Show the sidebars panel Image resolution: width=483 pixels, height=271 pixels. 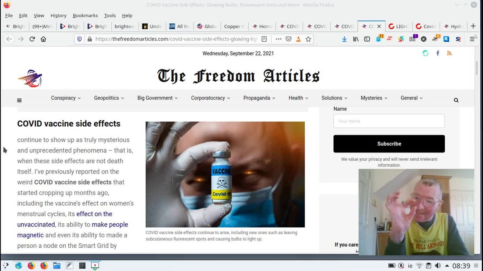[367, 39]
